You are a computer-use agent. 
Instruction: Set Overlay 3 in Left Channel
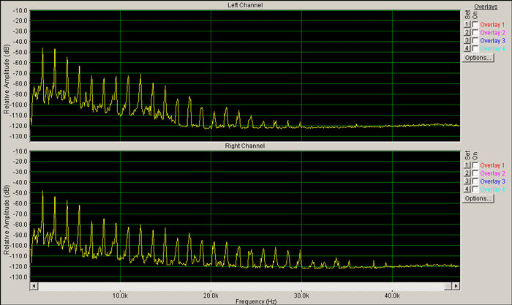(467, 40)
